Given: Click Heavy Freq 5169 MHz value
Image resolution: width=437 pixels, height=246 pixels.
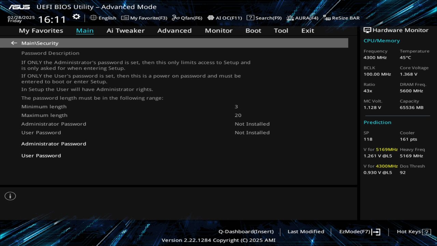Looking at the screenshot, I should click(x=411, y=156).
